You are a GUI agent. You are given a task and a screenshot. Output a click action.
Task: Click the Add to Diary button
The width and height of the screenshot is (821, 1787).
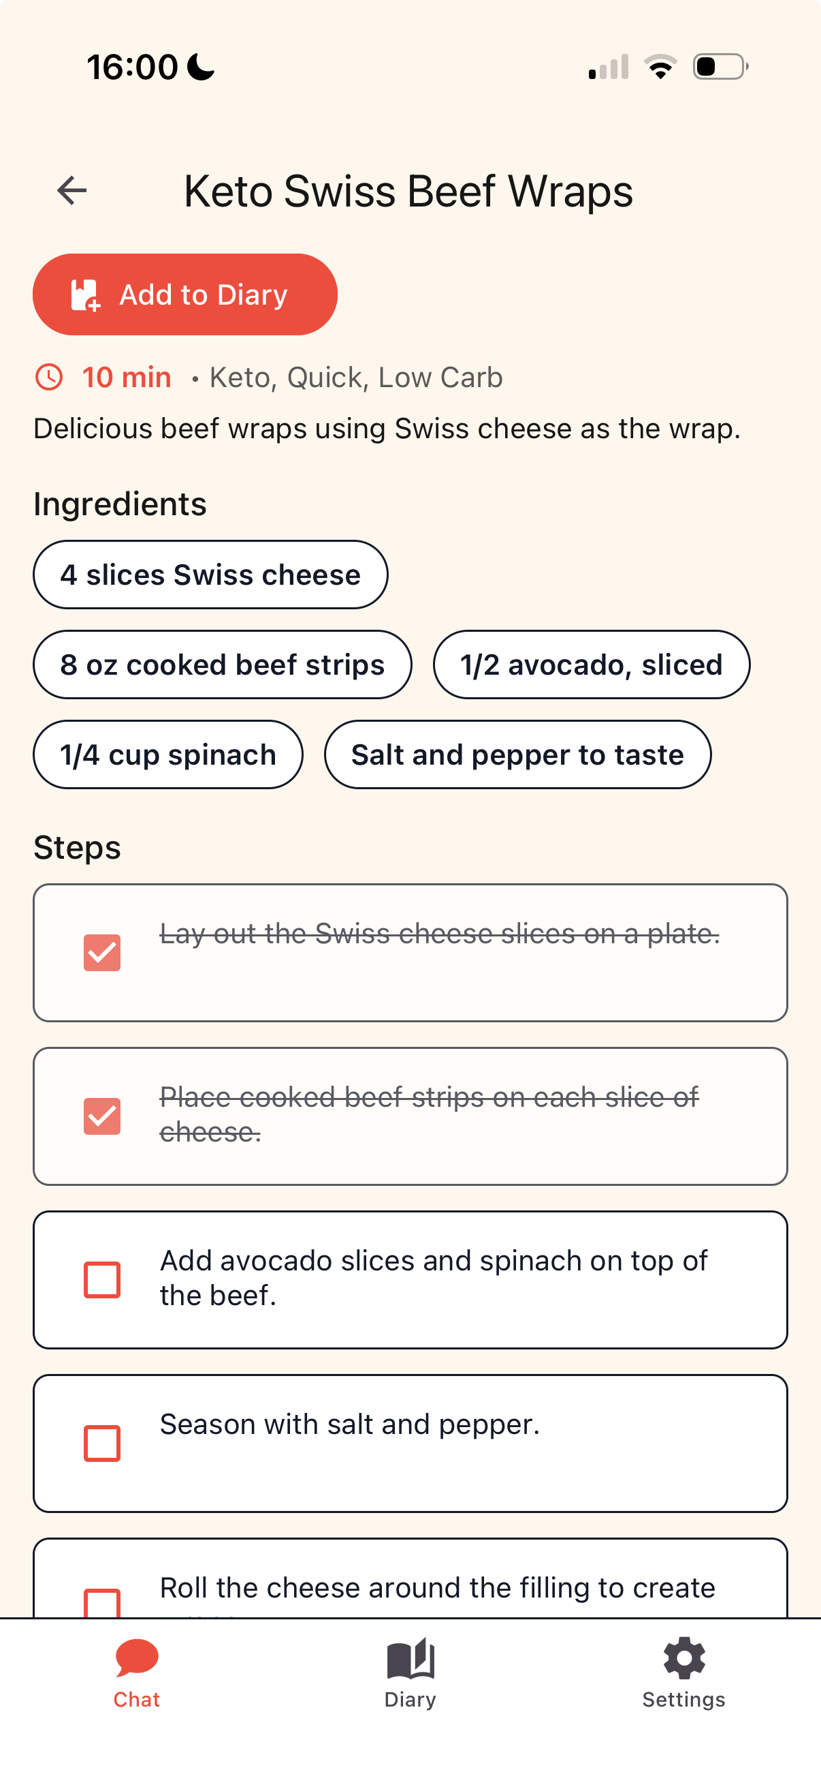(x=185, y=294)
